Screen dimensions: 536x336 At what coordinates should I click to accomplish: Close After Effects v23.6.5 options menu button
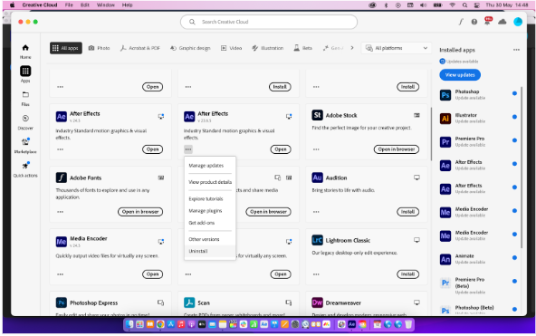(188, 149)
